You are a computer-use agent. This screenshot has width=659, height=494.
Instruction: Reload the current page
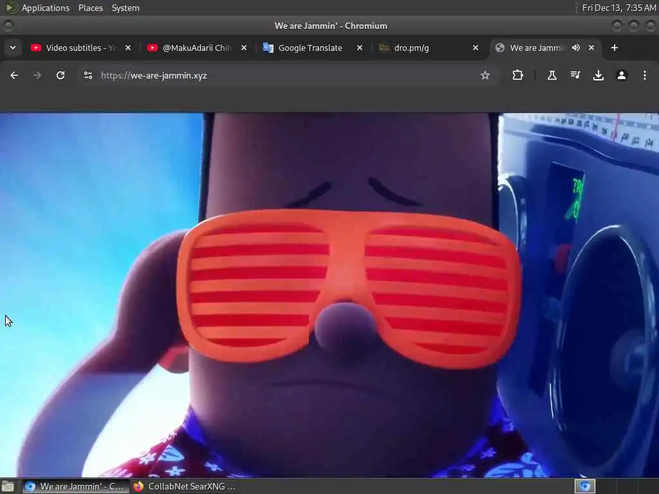tap(60, 76)
